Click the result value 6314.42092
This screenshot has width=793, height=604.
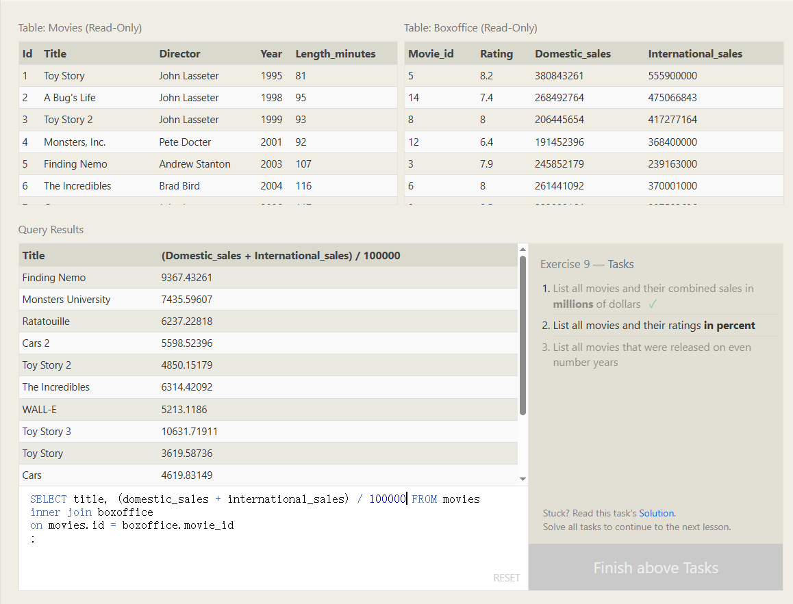coord(187,387)
